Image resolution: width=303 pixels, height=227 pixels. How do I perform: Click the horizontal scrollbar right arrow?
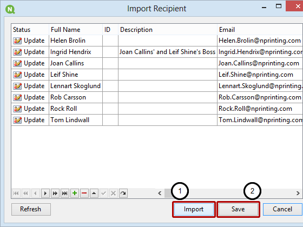[298, 193]
